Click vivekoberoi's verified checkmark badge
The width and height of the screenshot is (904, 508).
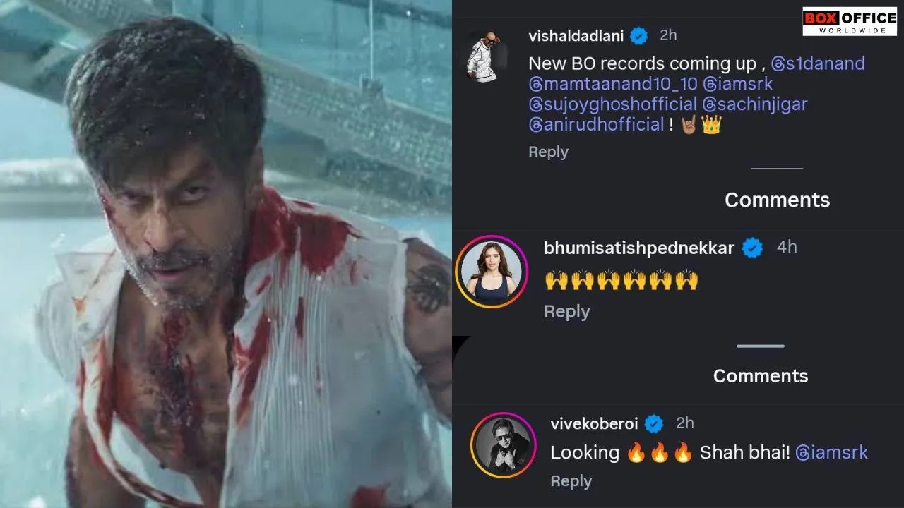point(654,423)
